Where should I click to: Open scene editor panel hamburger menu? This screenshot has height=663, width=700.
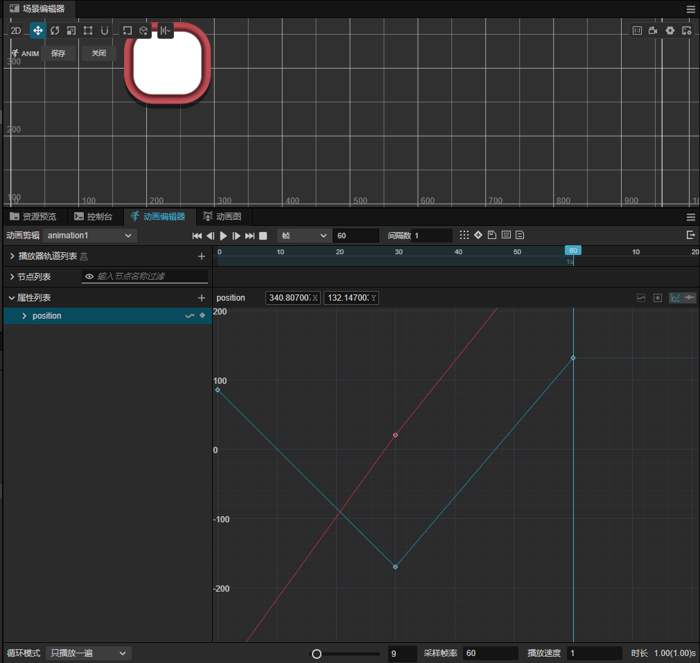pos(690,10)
